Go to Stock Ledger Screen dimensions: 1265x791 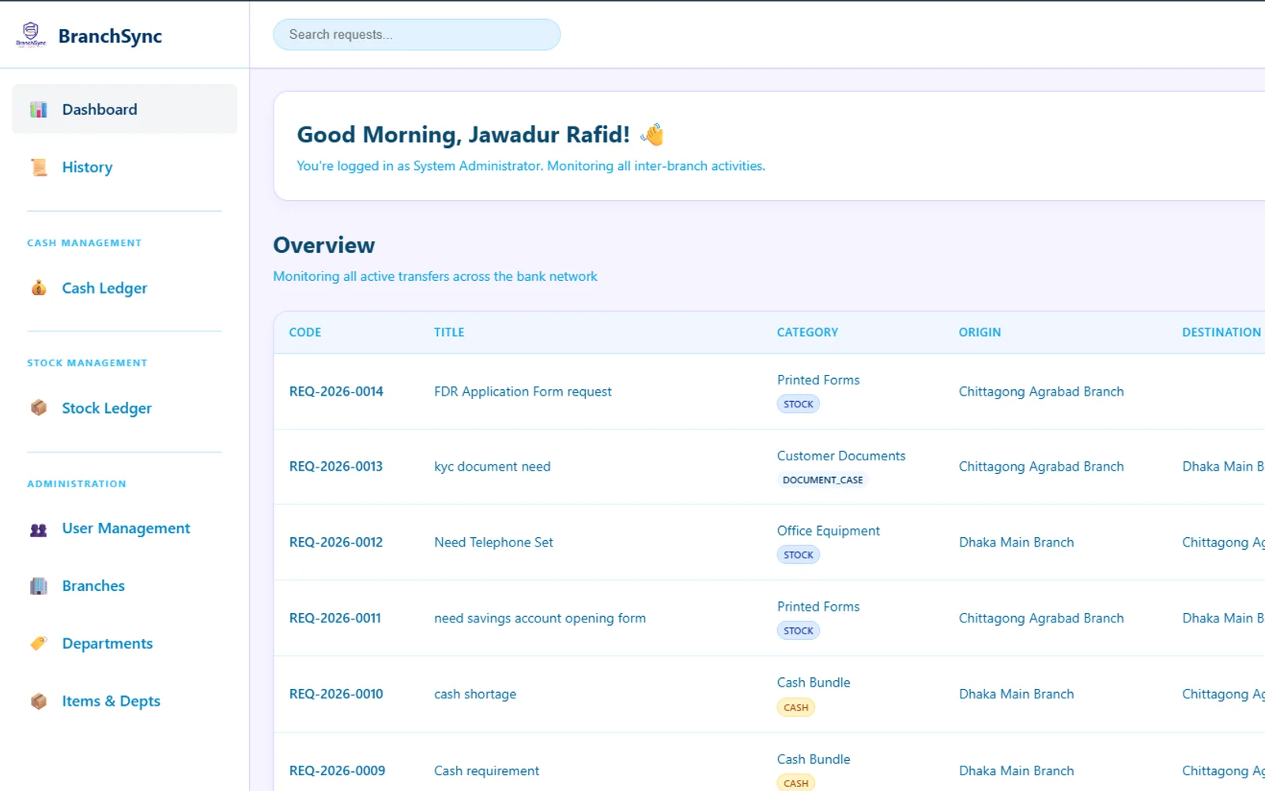click(x=124, y=408)
